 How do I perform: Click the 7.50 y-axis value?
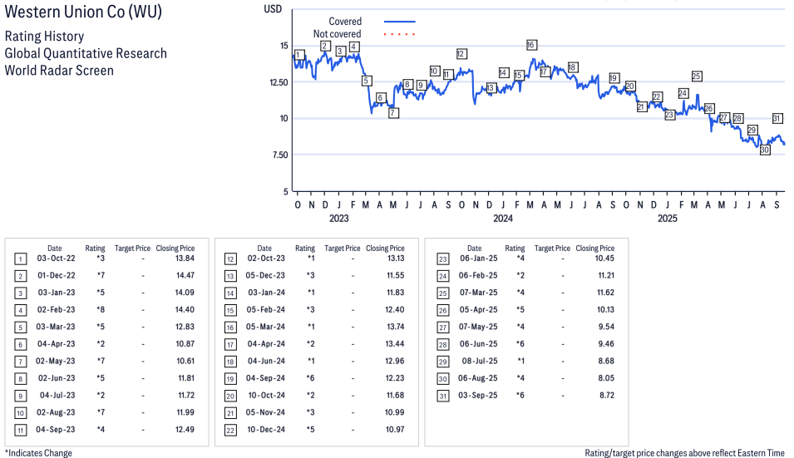(280, 155)
